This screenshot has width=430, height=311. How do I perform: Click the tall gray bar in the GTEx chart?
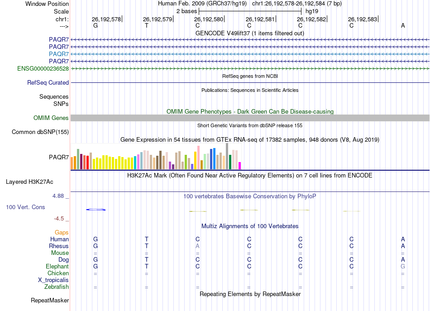click(x=227, y=156)
